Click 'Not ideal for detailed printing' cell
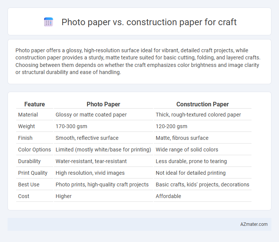Image resolution: width=279 pixels, height=242 pixels. 190,173
